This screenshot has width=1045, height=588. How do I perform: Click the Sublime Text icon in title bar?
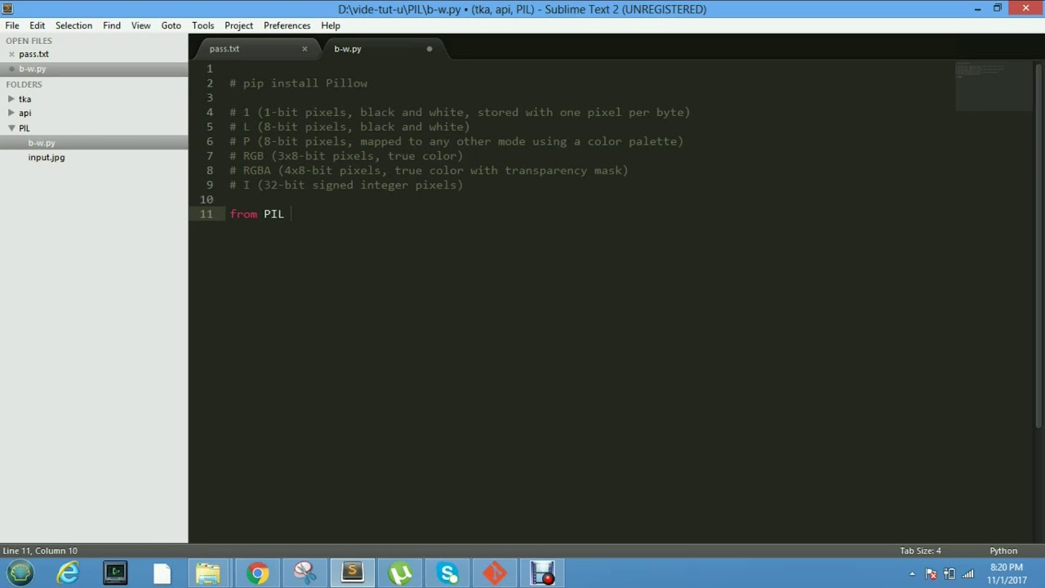click(x=8, y=9)
